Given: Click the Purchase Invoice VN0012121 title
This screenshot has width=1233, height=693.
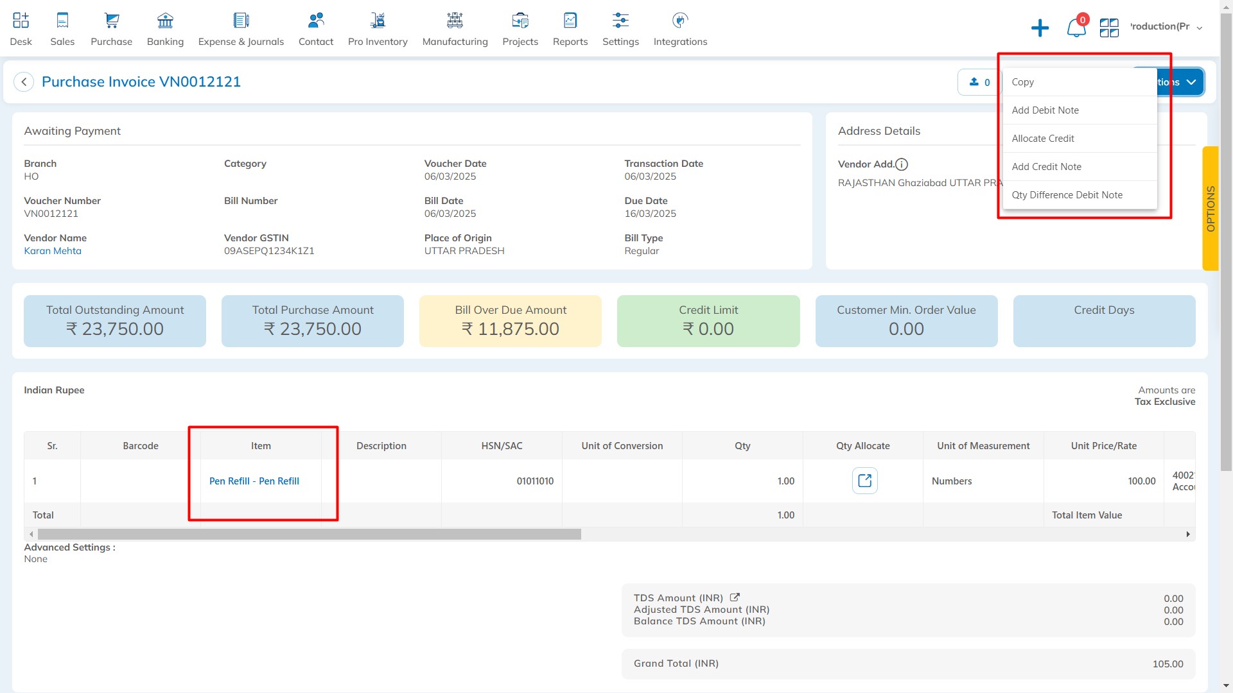Looking at the screenshot, I should point(141,82).
